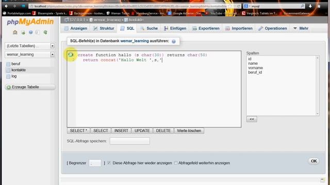Click the server icon for 127.0.0.1 breadcrumb
This screenshot has width=330, height=185.
tap(67, 20)
